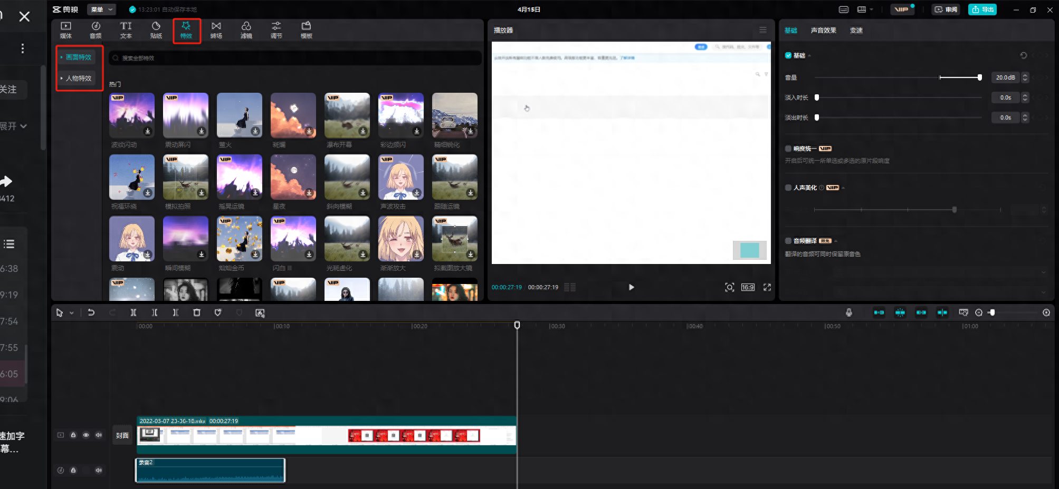Screen dimensions: 1059x489
Task: Click the 封面 cover button on track
Action: pyautogui.click(x=122, y=435)
